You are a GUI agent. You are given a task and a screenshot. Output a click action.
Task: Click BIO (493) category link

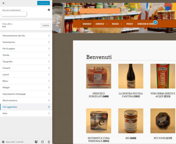click(131, 138)
